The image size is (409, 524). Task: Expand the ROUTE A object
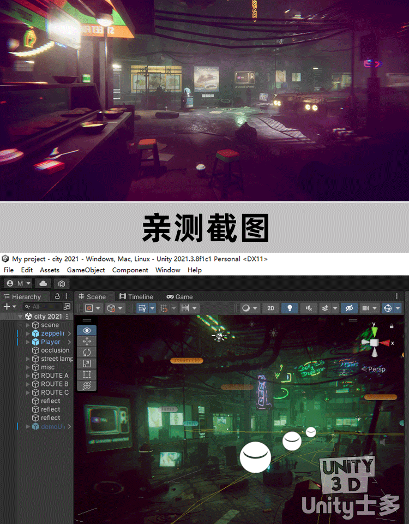(28, 376)
